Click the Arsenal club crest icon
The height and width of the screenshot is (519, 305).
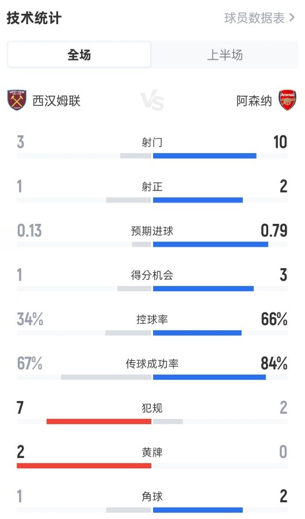pos(288,100)
